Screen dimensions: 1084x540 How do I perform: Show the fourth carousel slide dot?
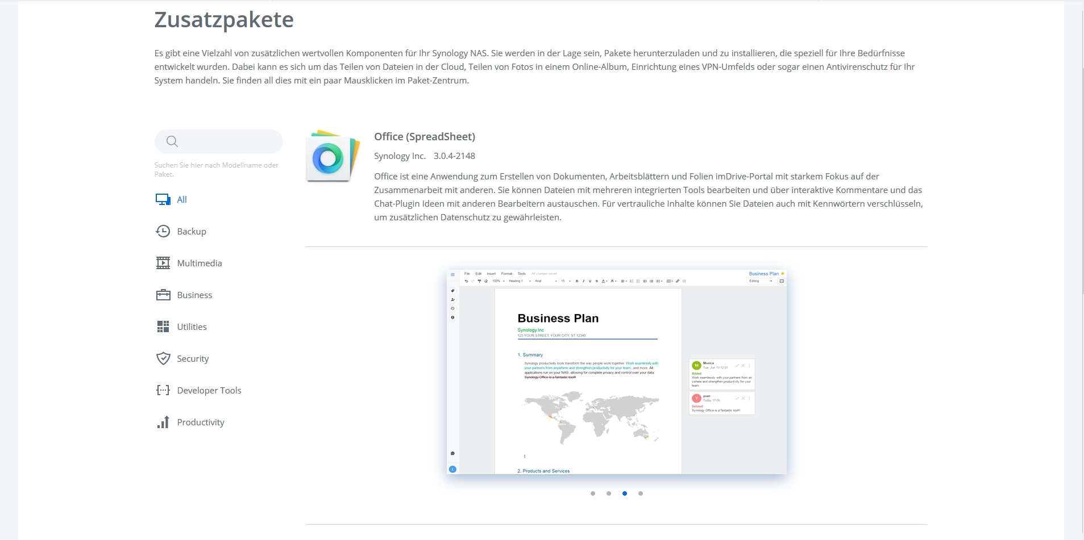641,493
